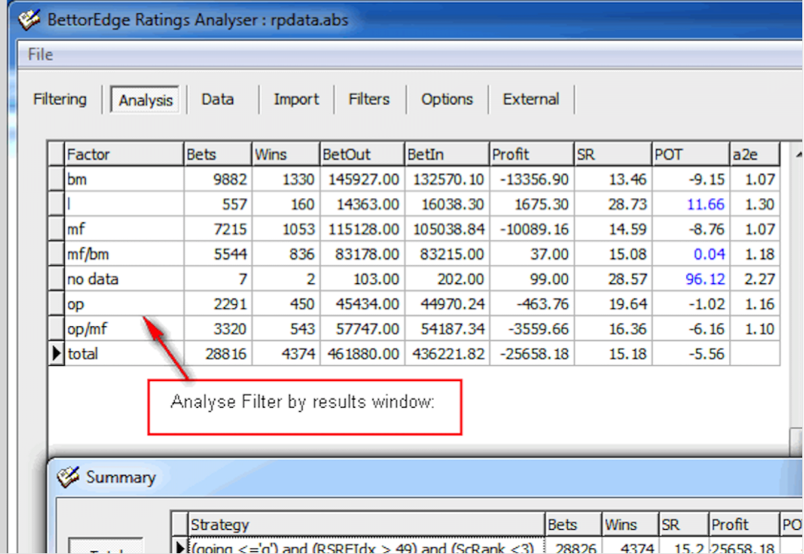Open the Data tab
Image resolution: width=804 pixels, height=554 pixels.
(x=217, y=99)
